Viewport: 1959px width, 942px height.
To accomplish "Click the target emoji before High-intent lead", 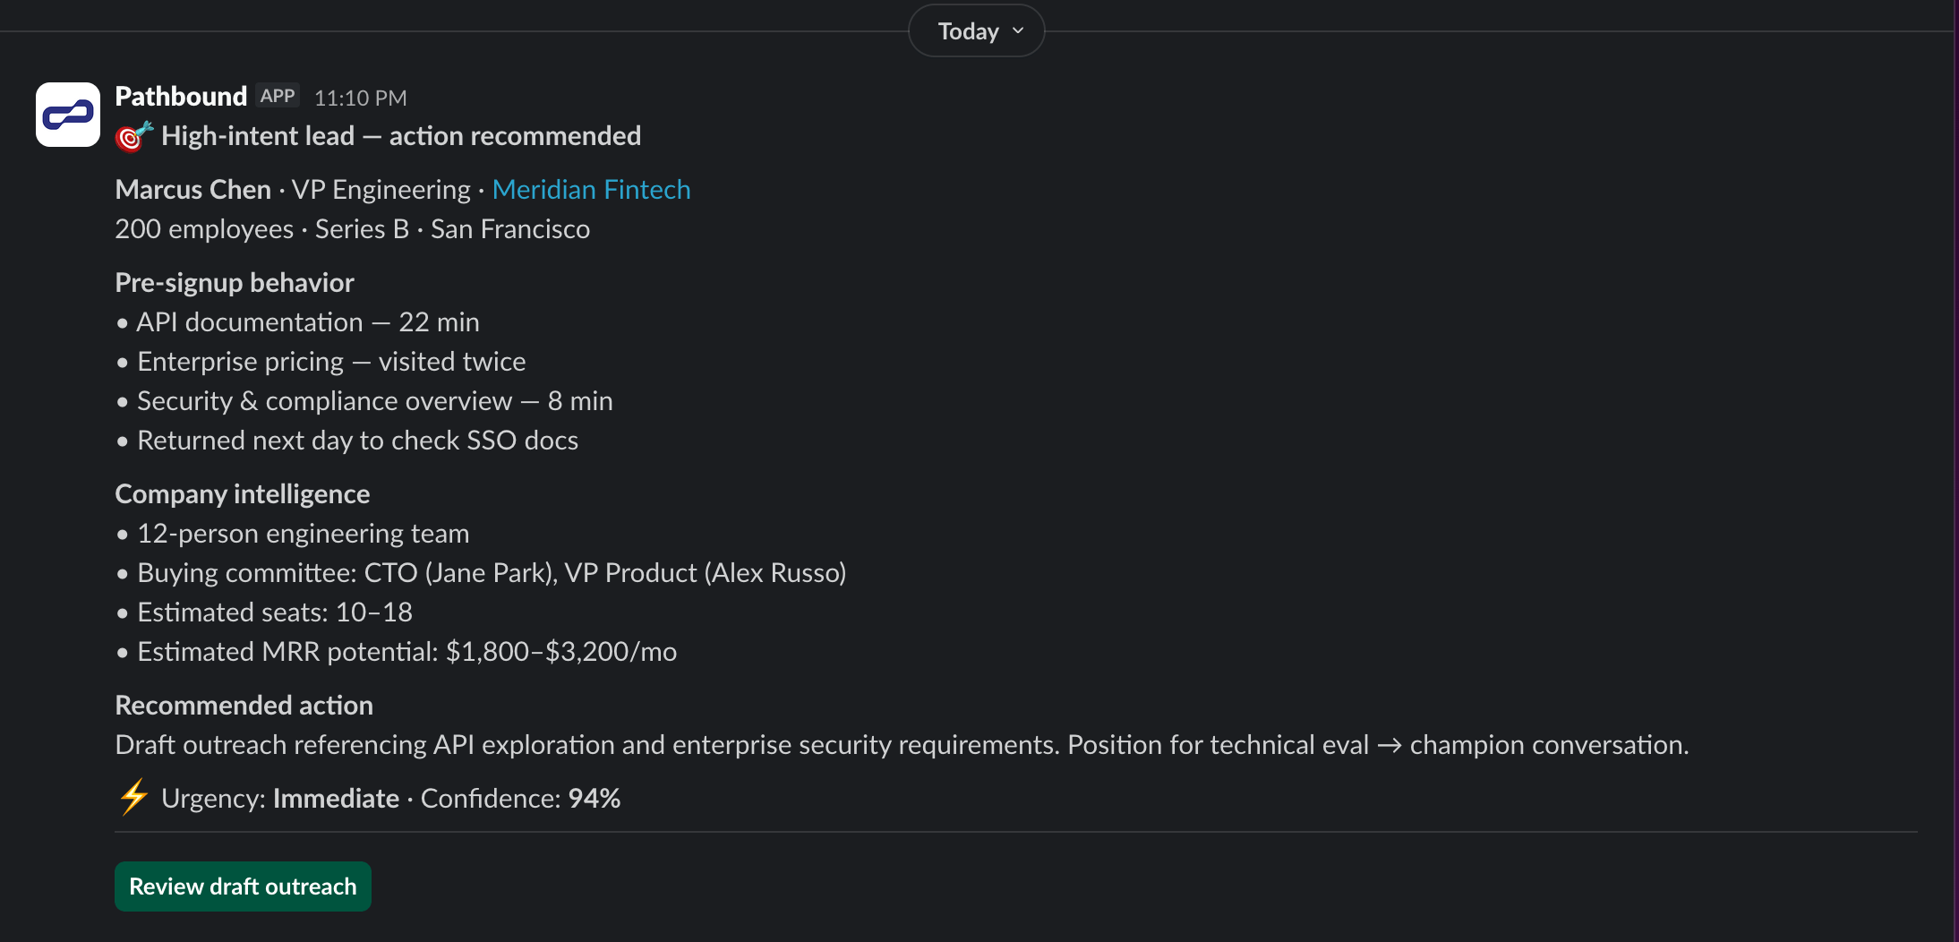I will (132, 136).
